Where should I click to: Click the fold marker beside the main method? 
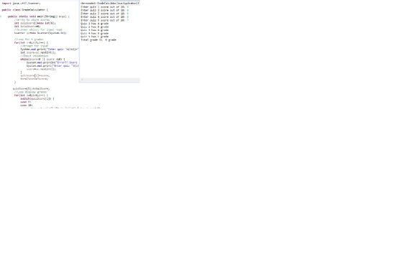tap(1, 17)
